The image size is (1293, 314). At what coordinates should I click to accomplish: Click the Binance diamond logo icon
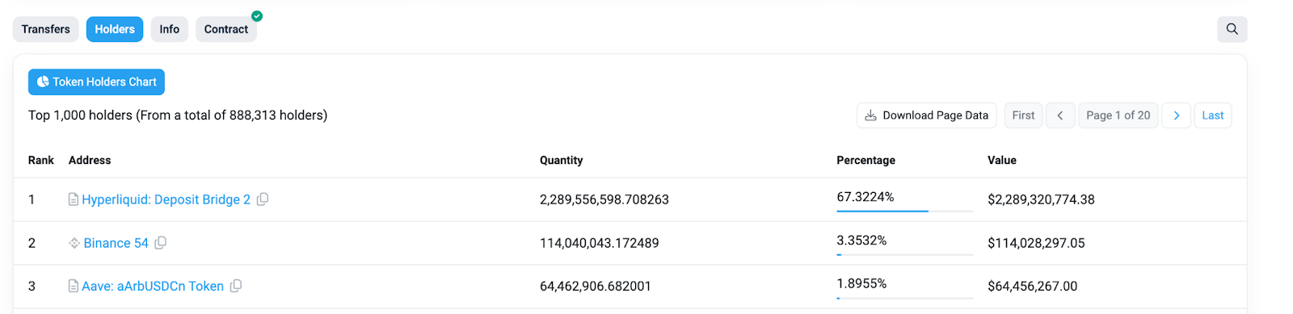click(x=74, y=243)
